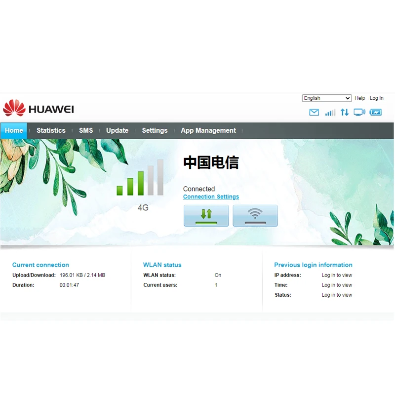Open the SMS envelope status icon
395x395 pixels.
(314, 113)
